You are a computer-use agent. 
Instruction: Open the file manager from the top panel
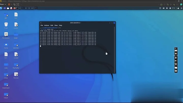tap(8, 8)
